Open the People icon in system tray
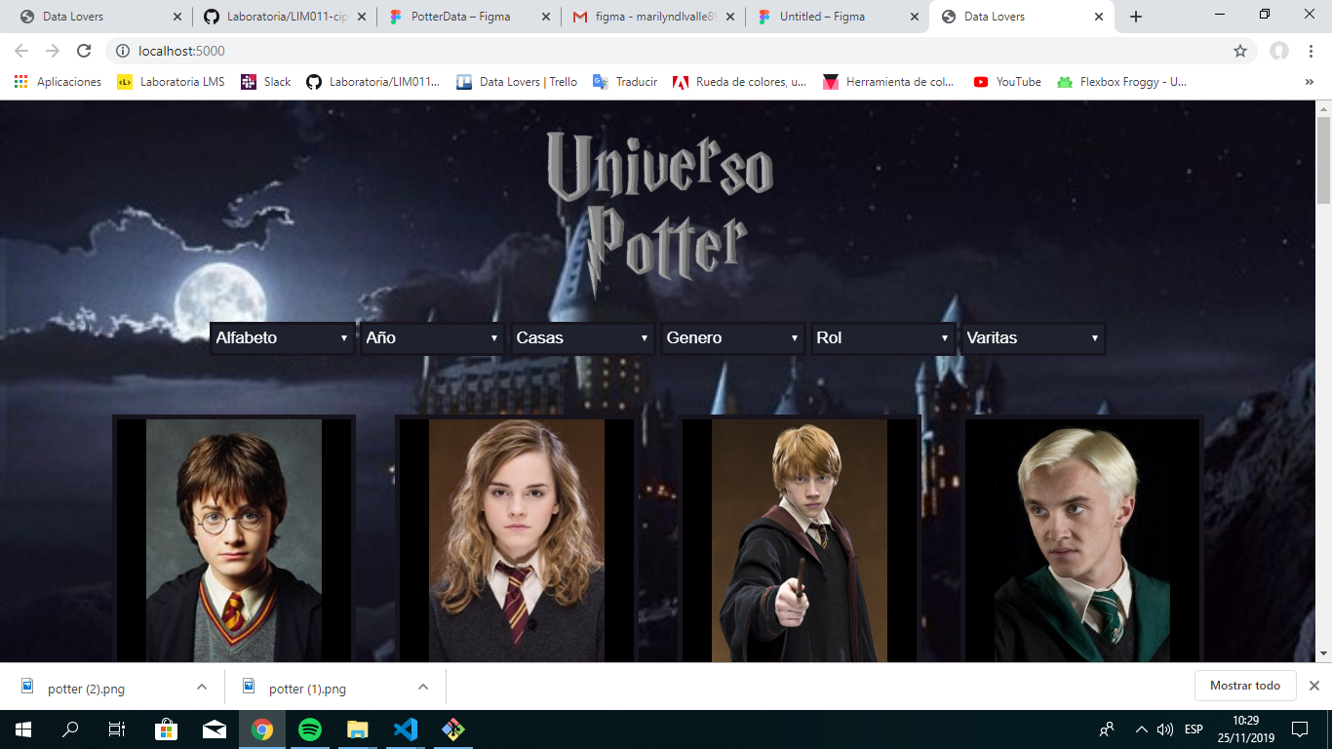Screen dimensions: 1332x749 (x=1107, y=729)
